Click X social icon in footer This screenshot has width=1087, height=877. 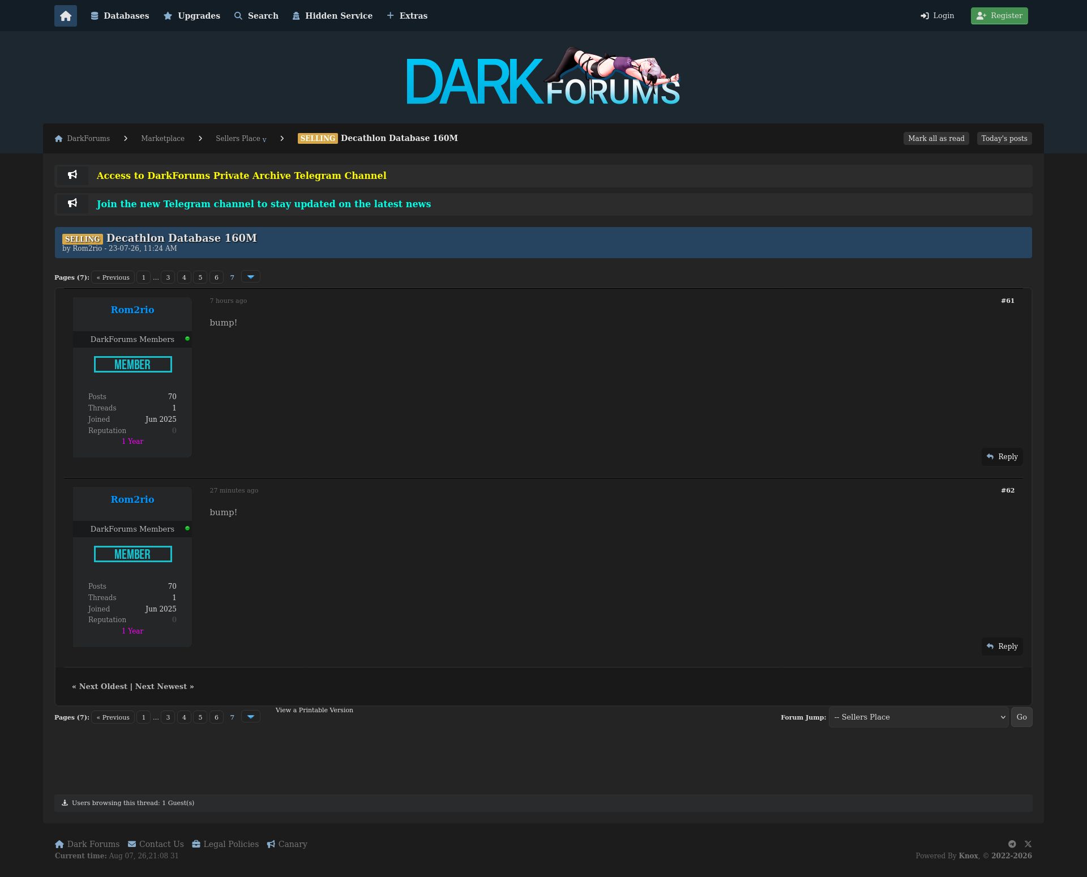(1028, 844)
